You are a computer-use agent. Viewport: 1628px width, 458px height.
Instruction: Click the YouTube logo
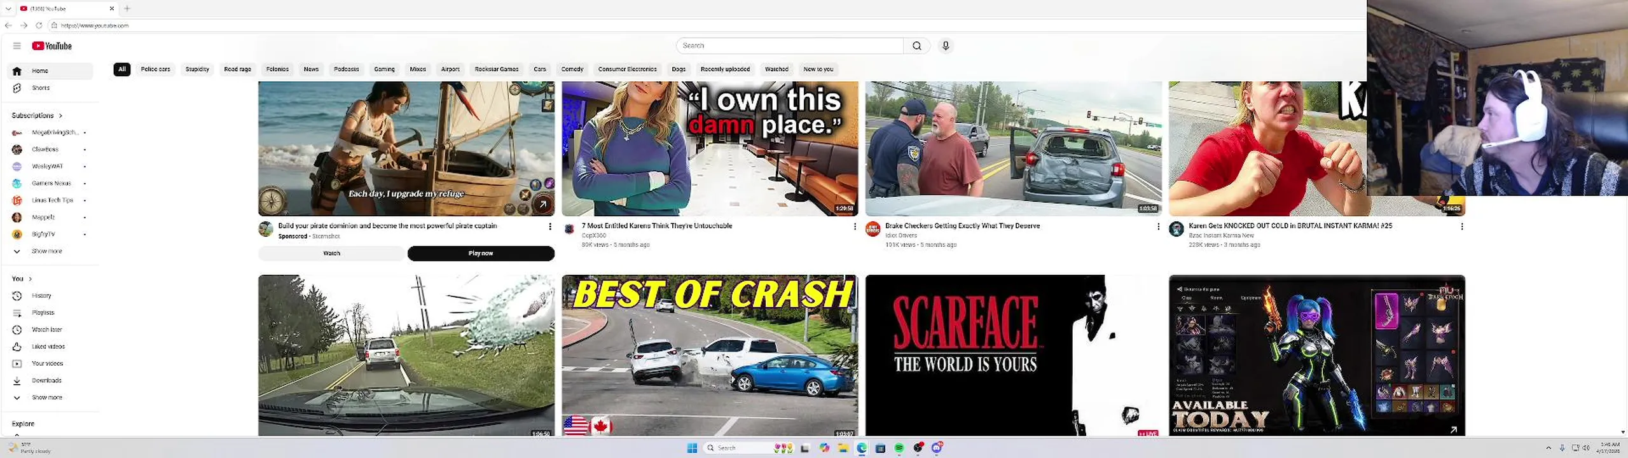[52, 46]
